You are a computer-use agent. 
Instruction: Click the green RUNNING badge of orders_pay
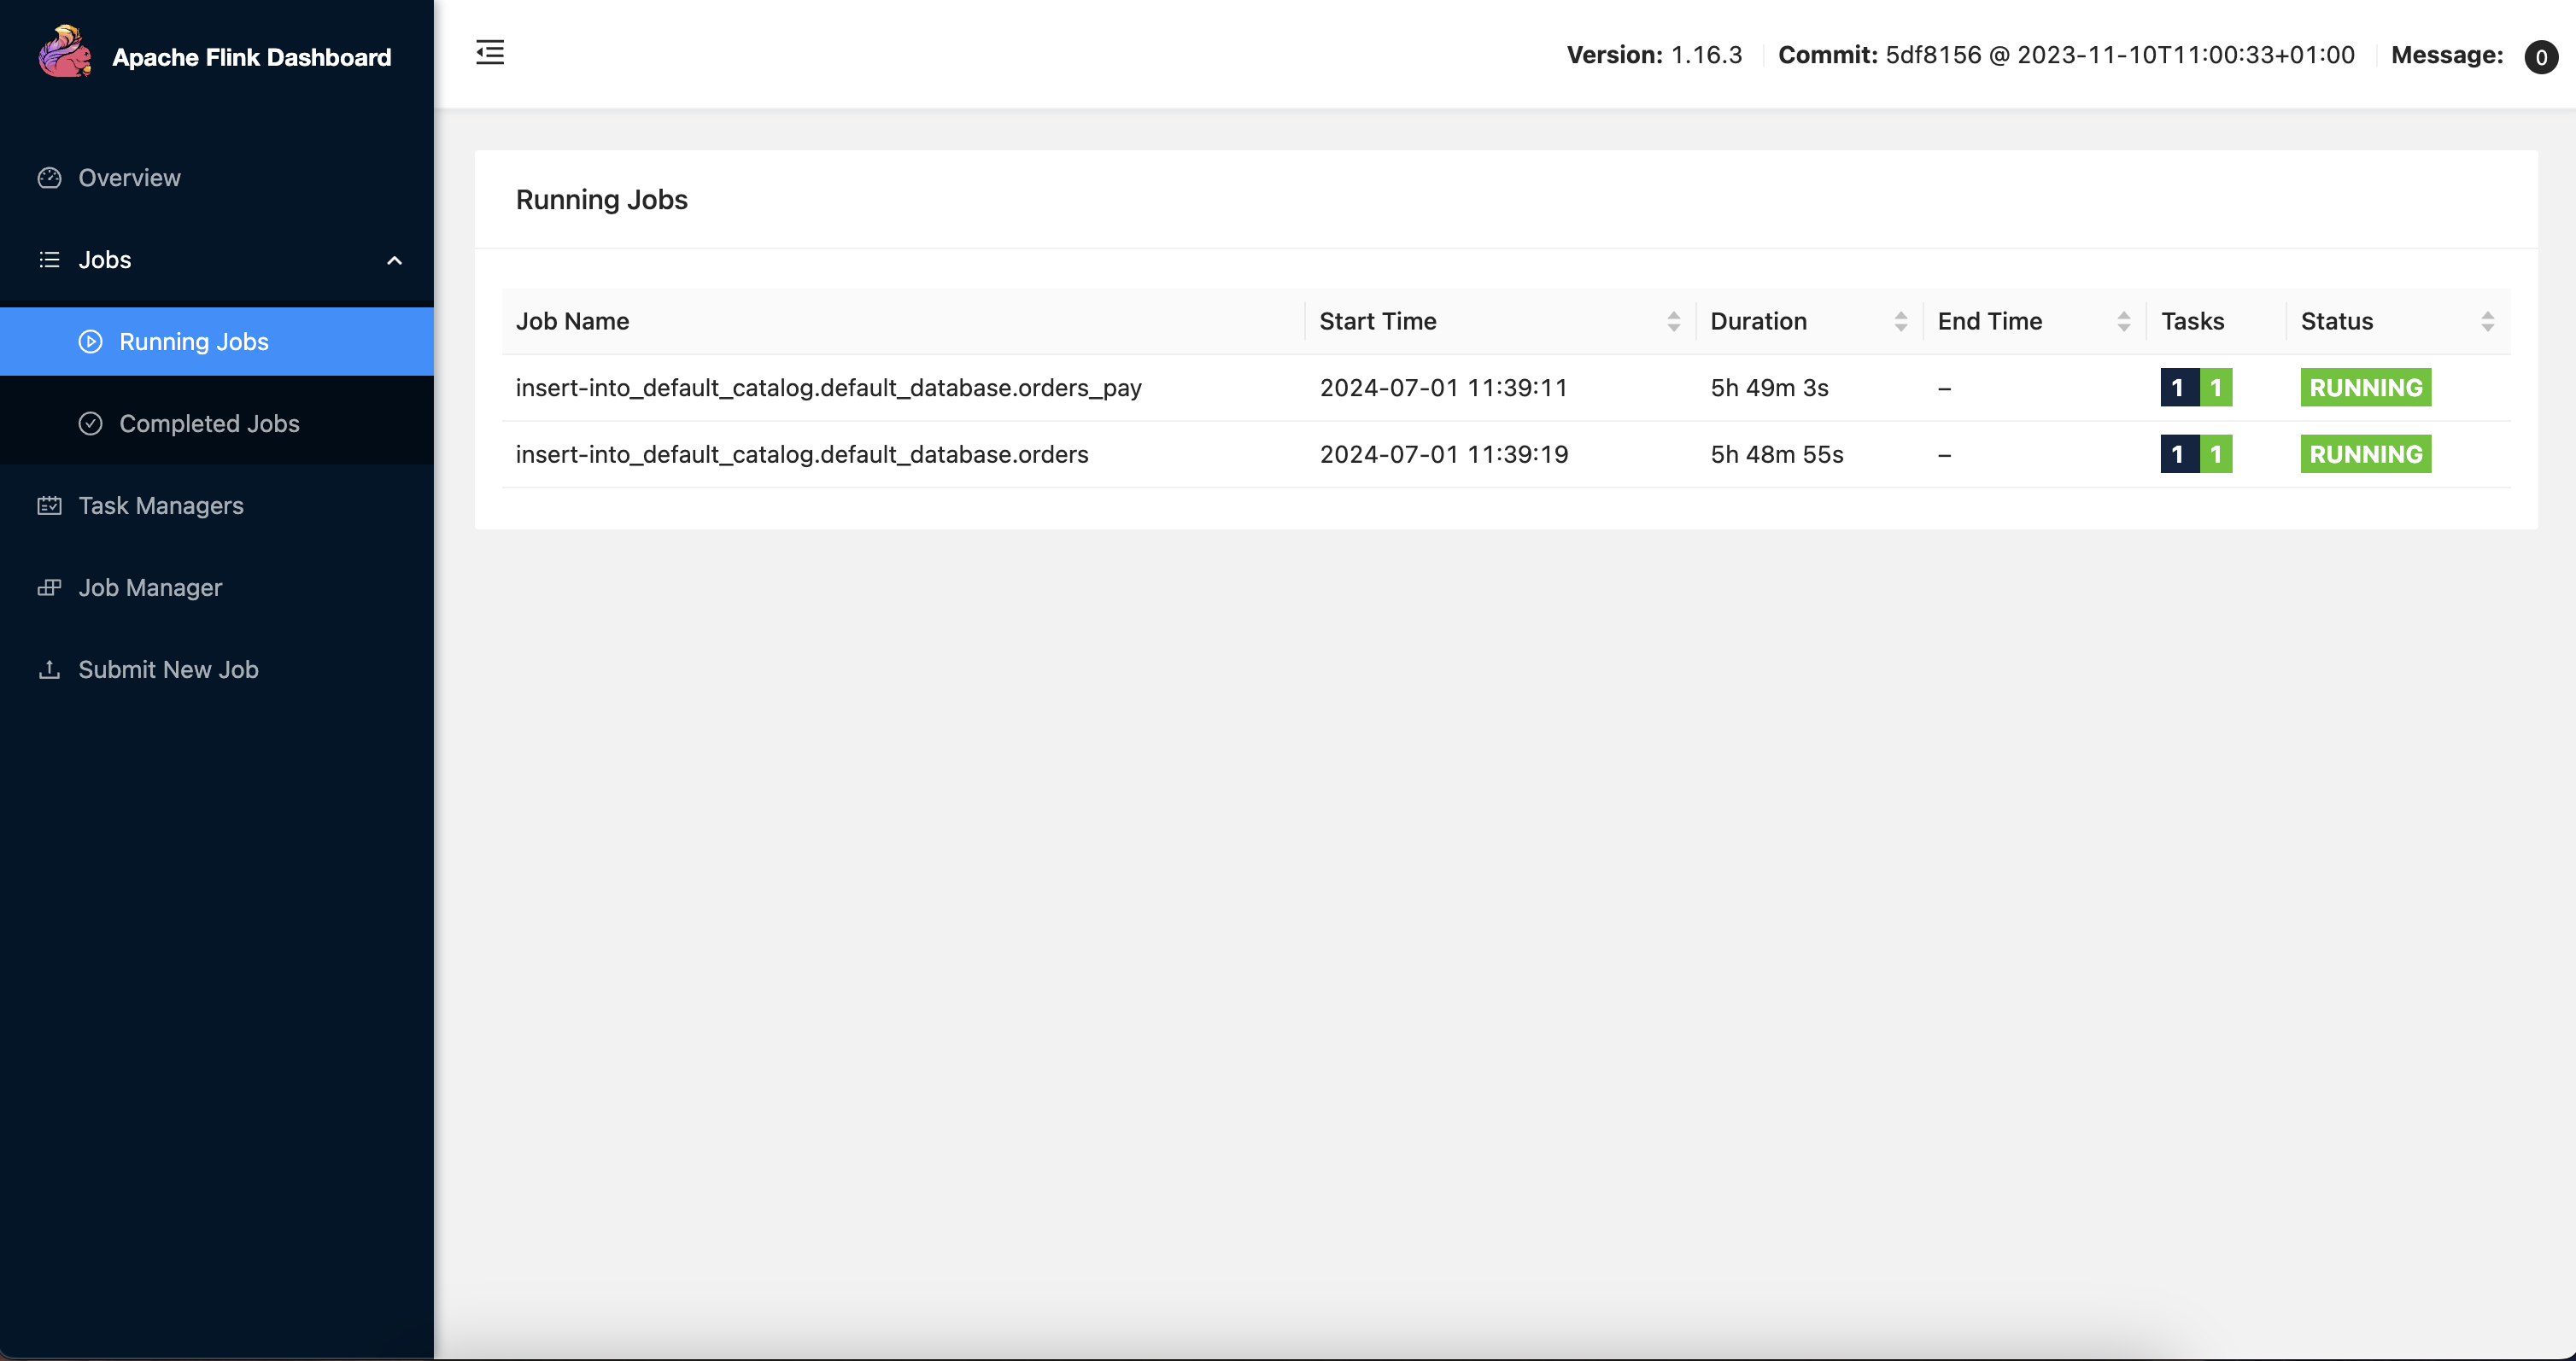click(2365, 388)
